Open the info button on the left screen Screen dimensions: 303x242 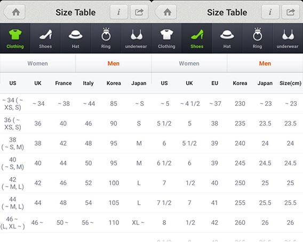[119, 12]
